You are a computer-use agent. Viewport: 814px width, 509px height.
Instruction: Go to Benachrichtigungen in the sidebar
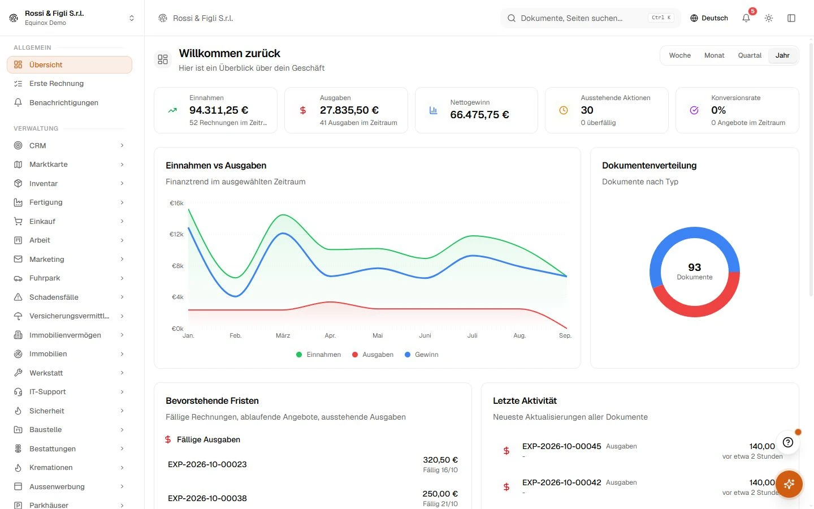coord(70,102)
